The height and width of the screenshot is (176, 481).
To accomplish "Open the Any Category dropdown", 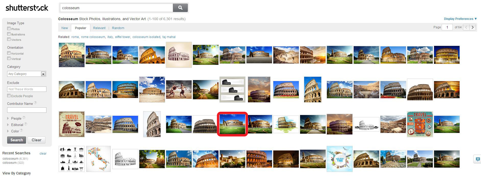I will coord(27,74).
